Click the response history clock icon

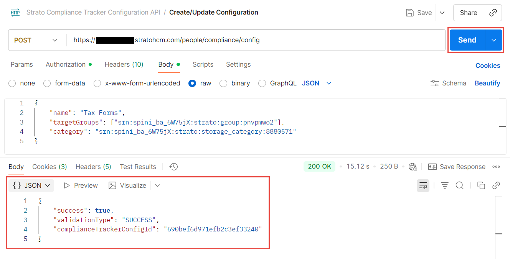pos(174,167)
